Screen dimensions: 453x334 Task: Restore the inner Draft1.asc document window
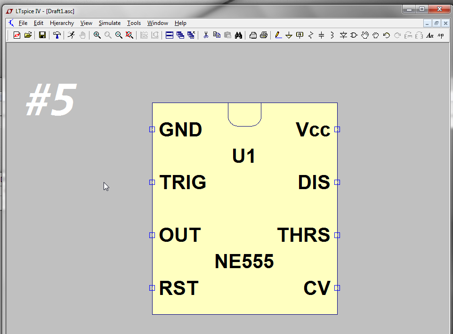click(x=436, y=23)
